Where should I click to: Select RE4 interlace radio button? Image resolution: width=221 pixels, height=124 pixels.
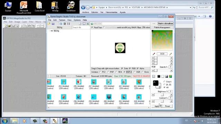(x=116, y=72)
